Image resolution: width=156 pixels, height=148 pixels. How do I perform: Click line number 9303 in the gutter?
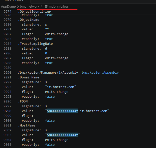8,135
